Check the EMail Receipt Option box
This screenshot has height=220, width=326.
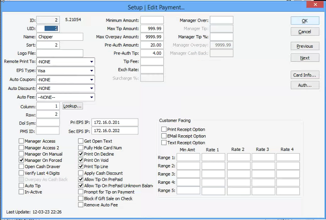pos(164,136)
